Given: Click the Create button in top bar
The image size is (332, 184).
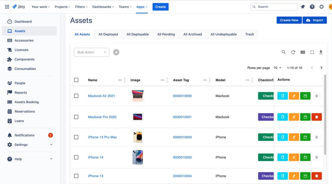Looking at the screenshot, I should point(161,7).
